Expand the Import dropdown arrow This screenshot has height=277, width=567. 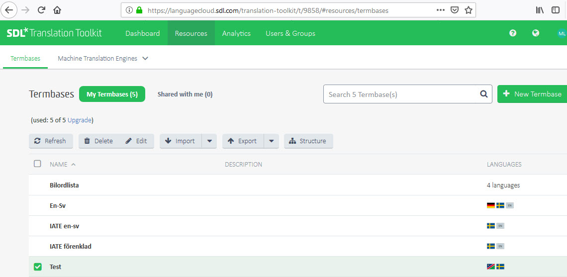(x=209, y=141)
